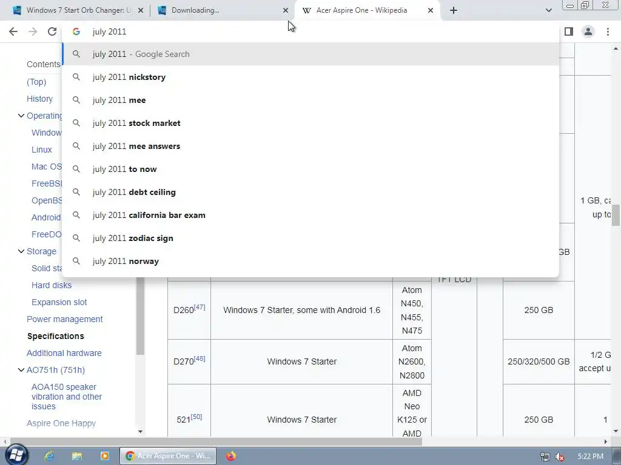Image resolution: width=621 pixels, height=465 pixels.
Task: Click the muted volume icon in tray
Action: coord(560,457)
